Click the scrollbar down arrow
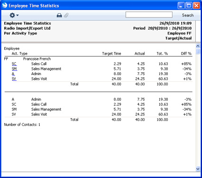This screenshot has width=202, height=178. tap(198, 169)
